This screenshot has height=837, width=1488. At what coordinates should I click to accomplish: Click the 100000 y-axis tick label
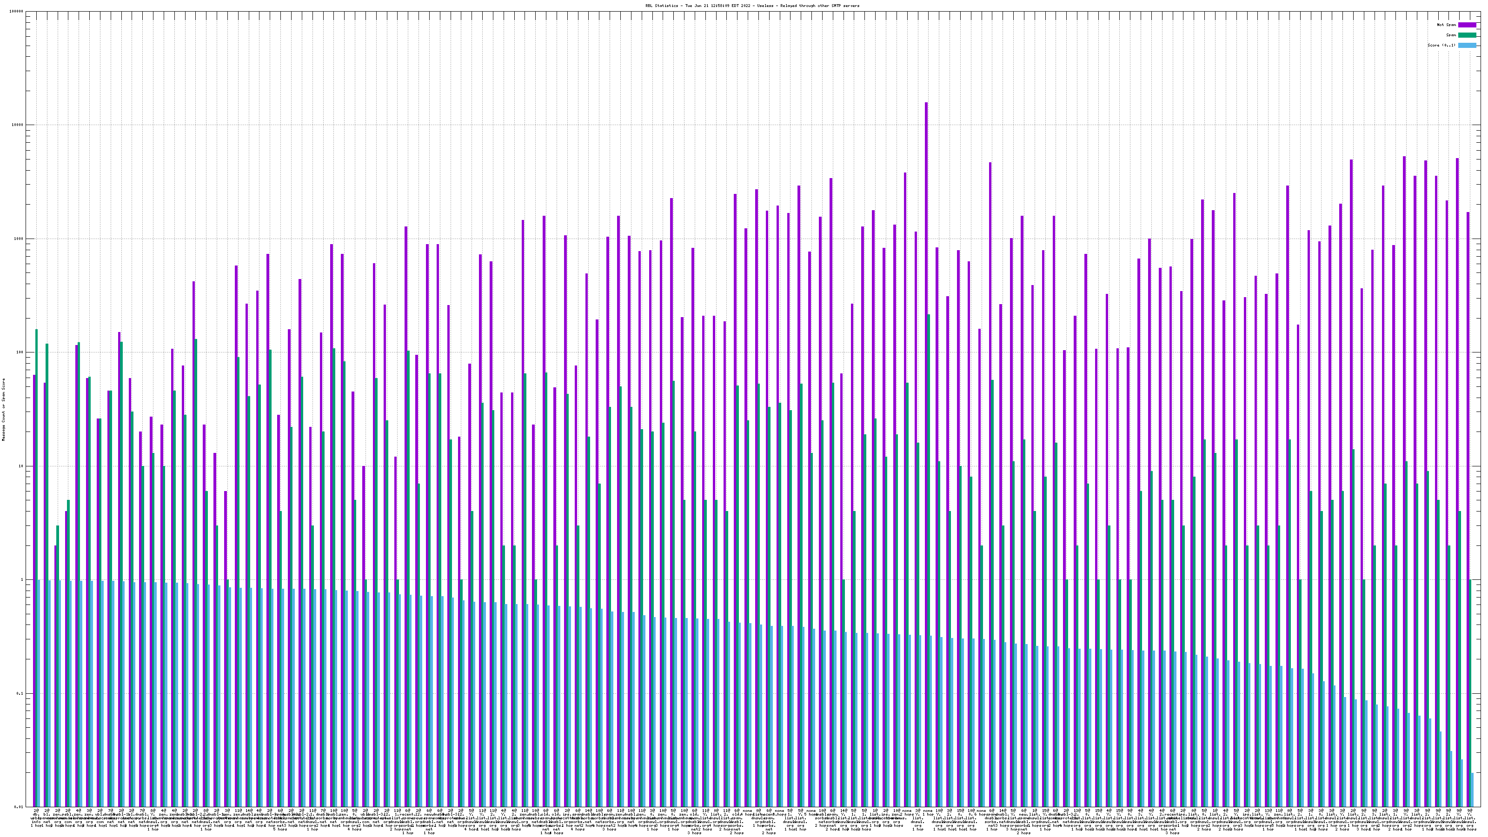(17, 12)
